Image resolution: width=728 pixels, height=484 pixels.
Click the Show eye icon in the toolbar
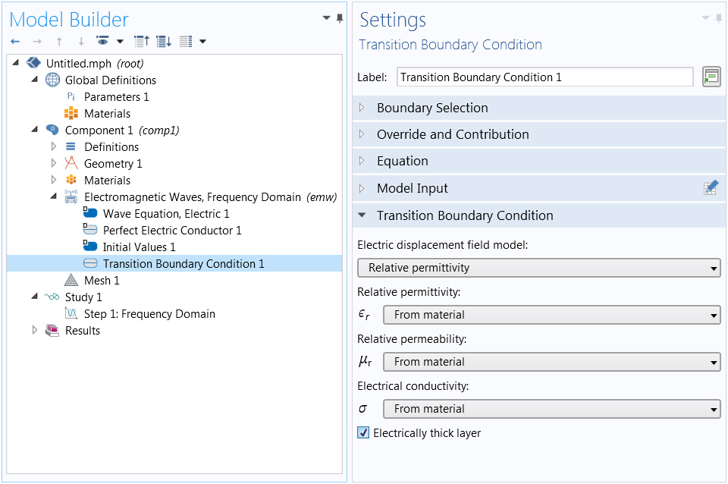coord(103,41)
